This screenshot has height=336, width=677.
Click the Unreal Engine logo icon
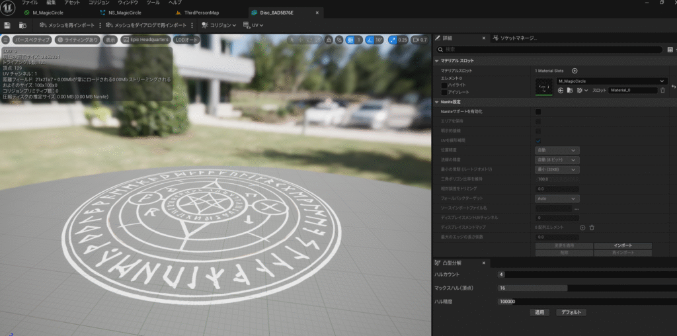tap(8, 7)
